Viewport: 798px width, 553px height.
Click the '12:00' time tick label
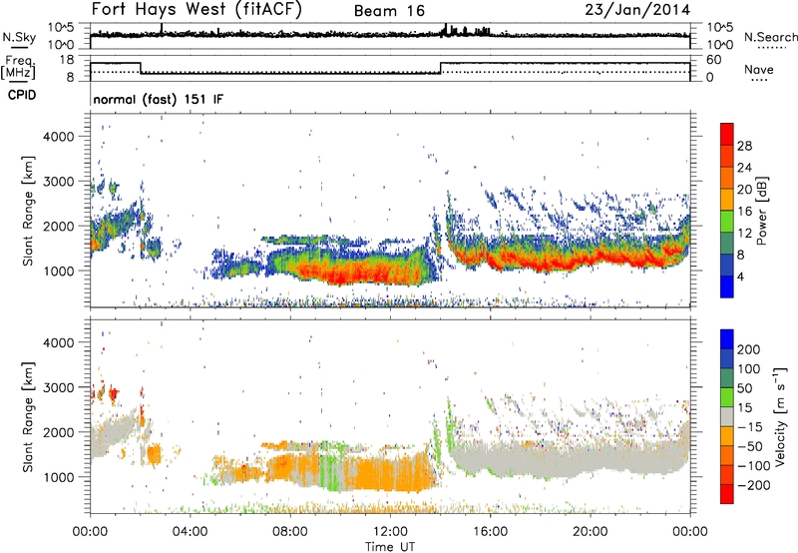pos(390,532)
